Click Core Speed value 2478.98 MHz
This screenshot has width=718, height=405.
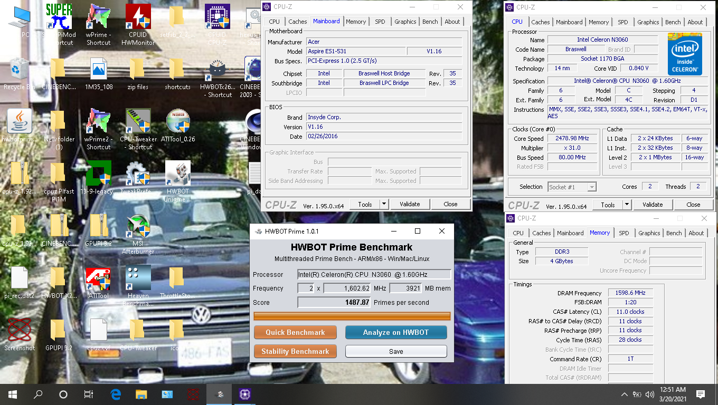pos(572,138)
